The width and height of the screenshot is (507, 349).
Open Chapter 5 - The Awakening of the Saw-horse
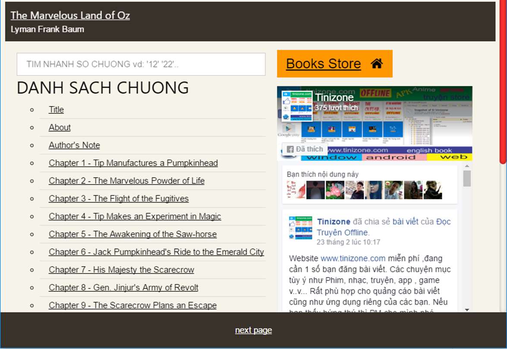(133, 234)
